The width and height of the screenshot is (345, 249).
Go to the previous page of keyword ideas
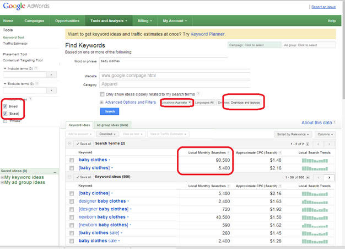tap(318, 177)
